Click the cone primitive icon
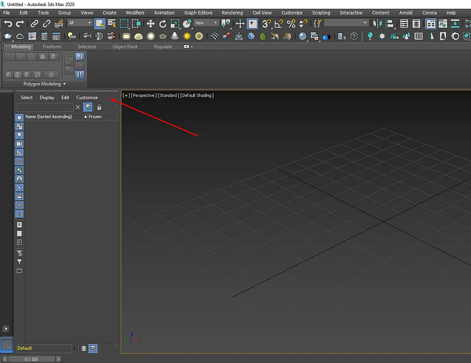This screenshot has width=471, height=363. pos(175,36)
